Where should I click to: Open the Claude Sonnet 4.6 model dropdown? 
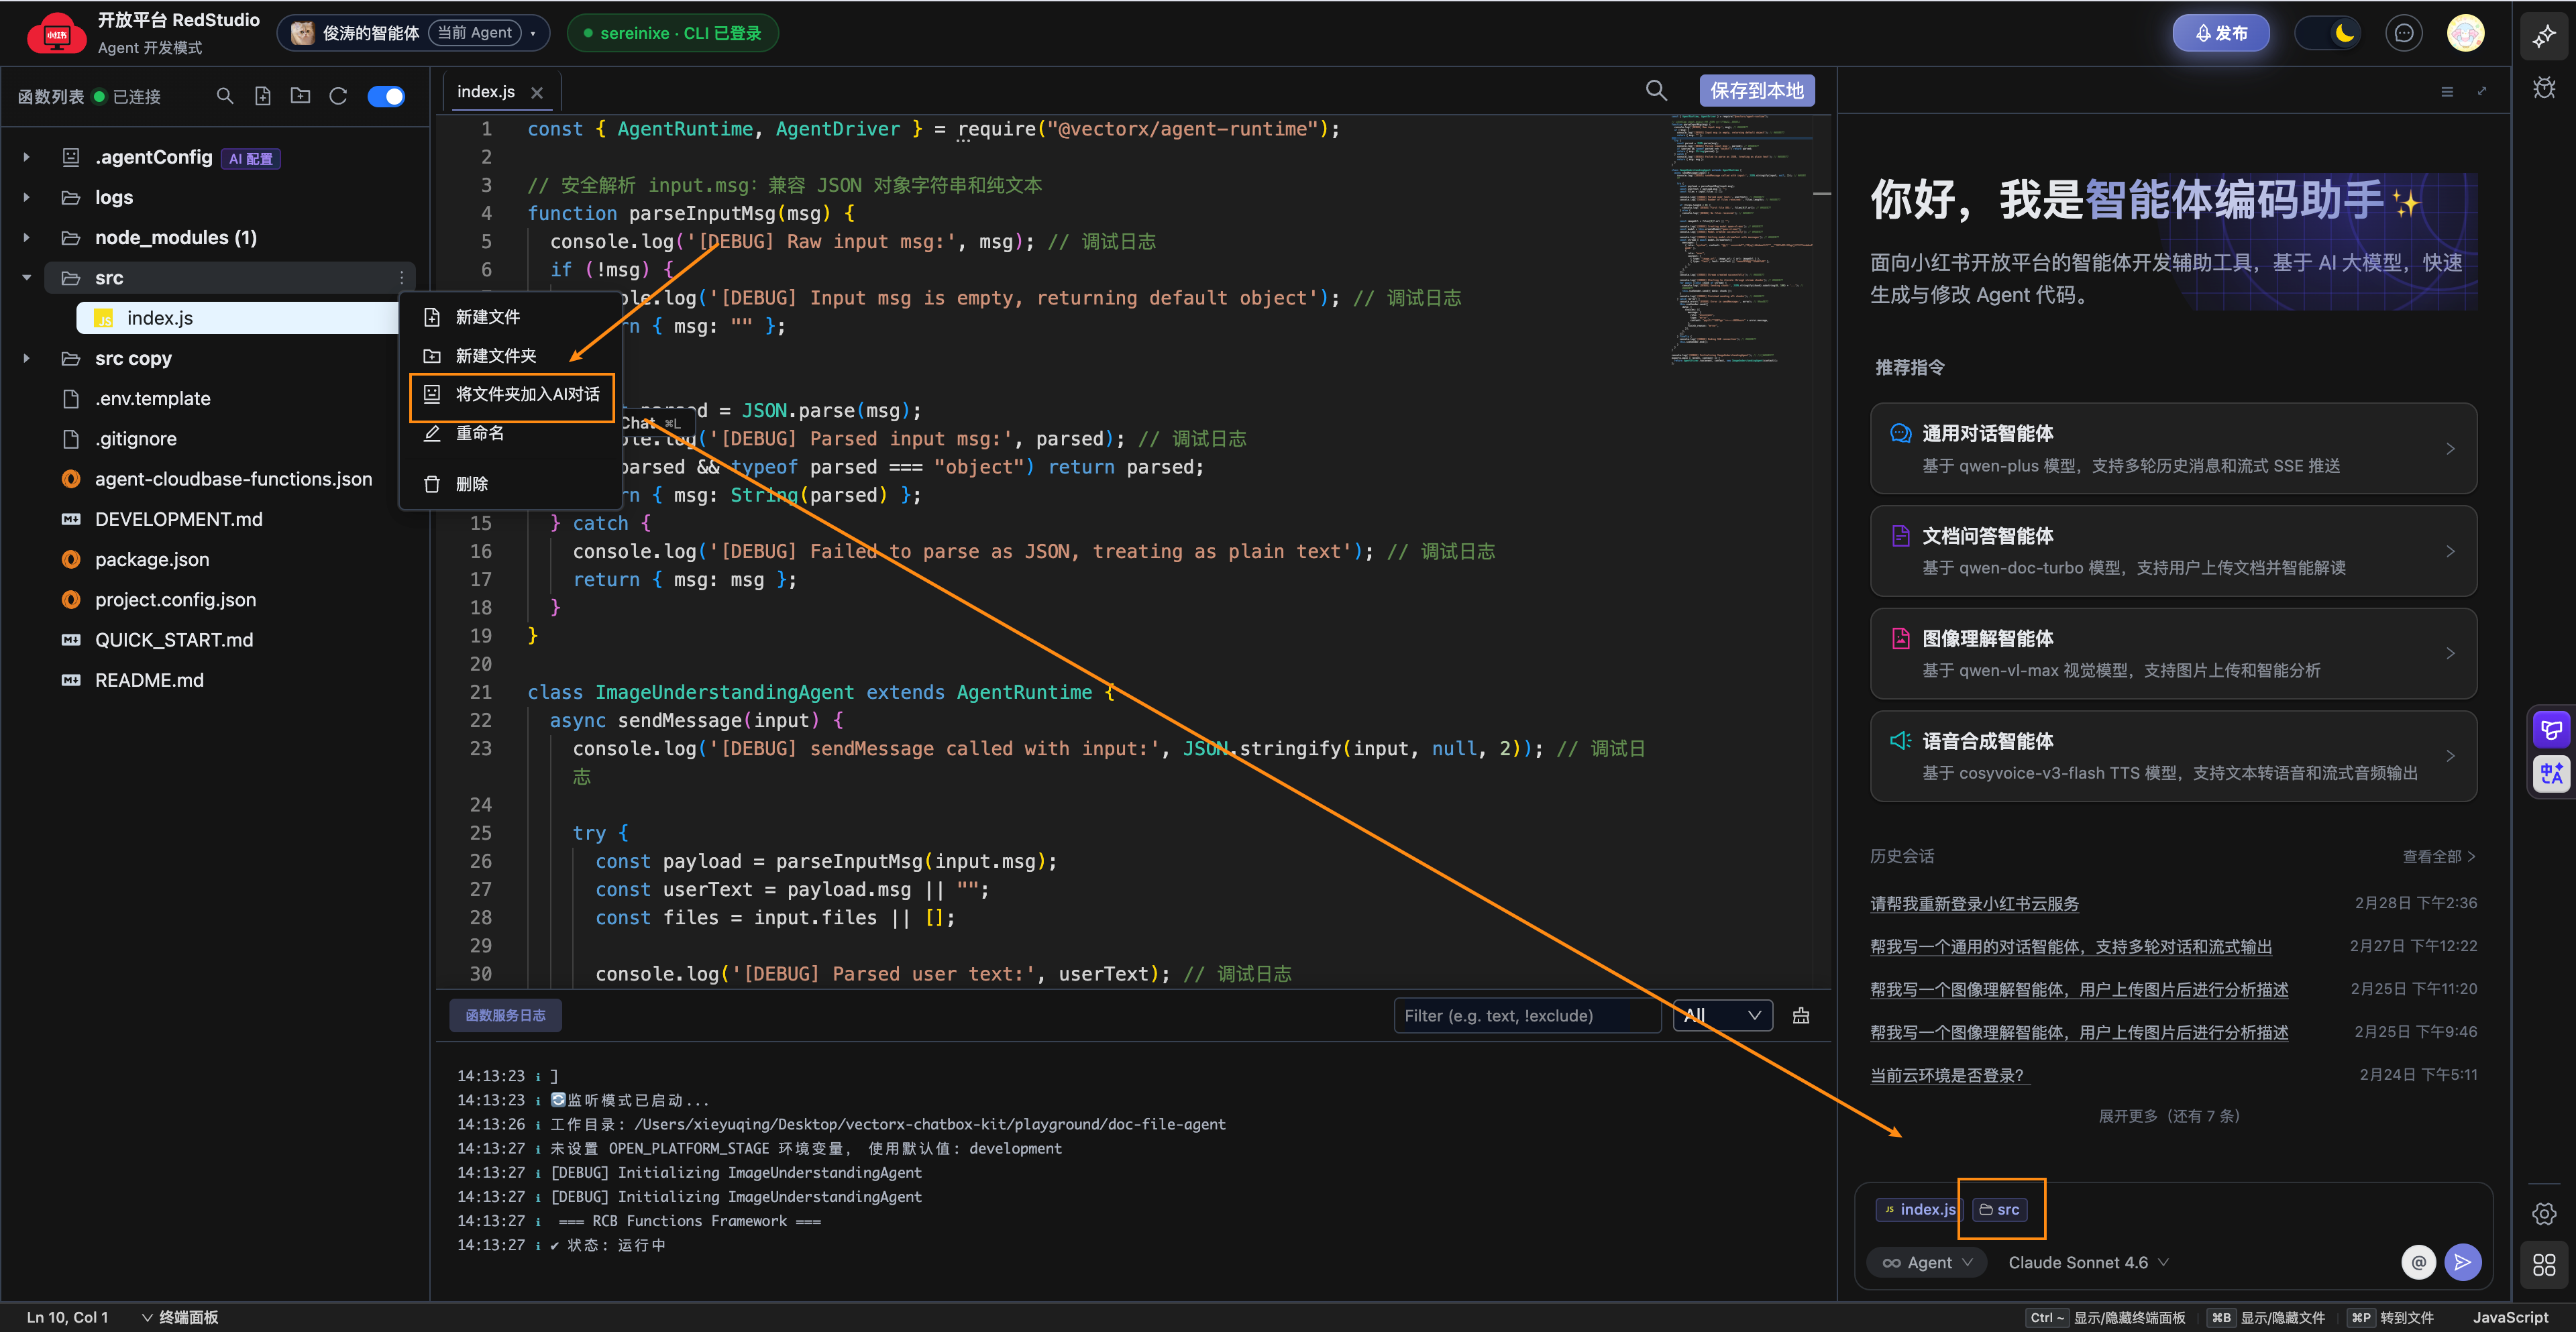(x=2088, y=1262)
